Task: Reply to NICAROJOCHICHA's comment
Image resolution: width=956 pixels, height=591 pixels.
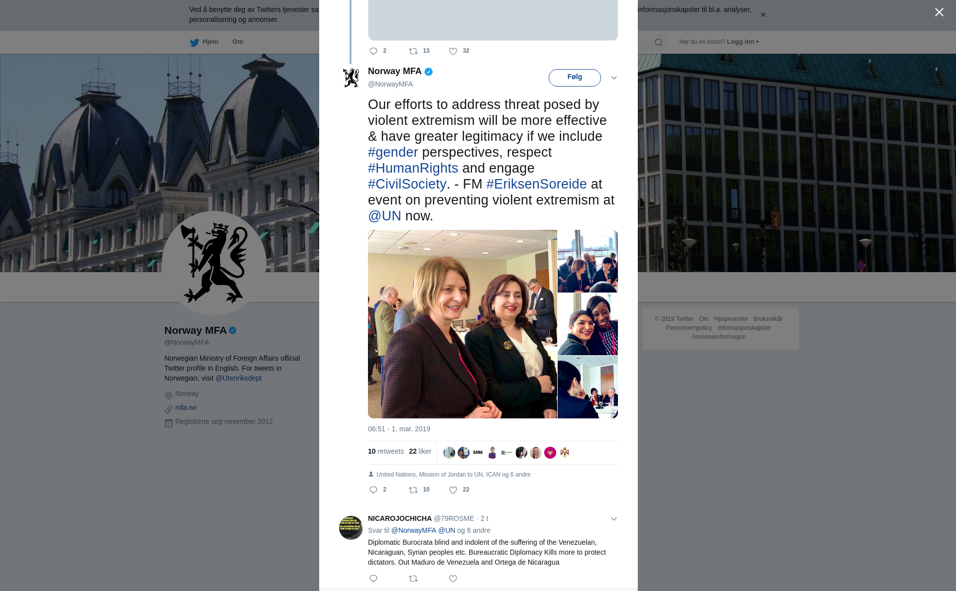Action: click(x=373, y=579)
